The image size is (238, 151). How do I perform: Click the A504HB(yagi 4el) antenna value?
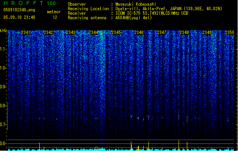point(134,18)
